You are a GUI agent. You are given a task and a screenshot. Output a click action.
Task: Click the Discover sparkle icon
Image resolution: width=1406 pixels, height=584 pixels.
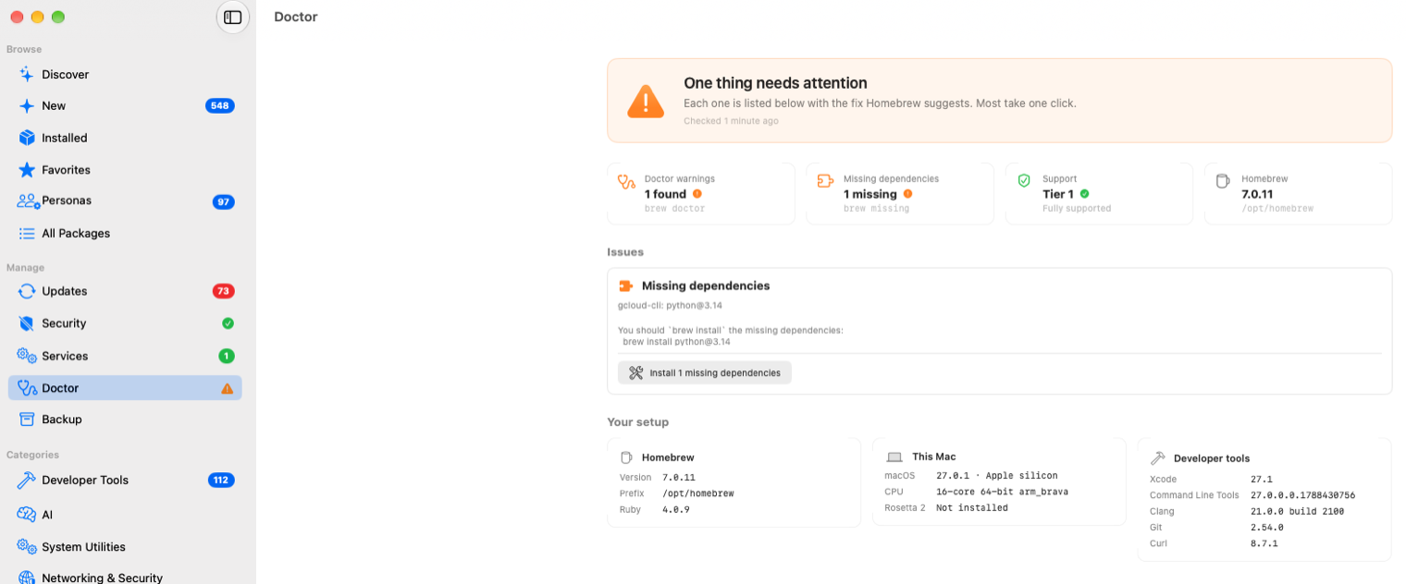27,74
